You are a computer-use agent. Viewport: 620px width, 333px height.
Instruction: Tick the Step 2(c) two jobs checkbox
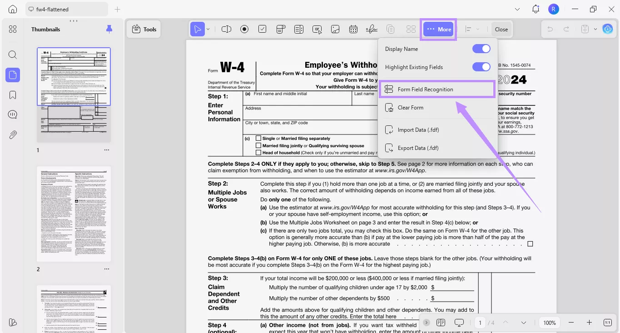(530, 244)
